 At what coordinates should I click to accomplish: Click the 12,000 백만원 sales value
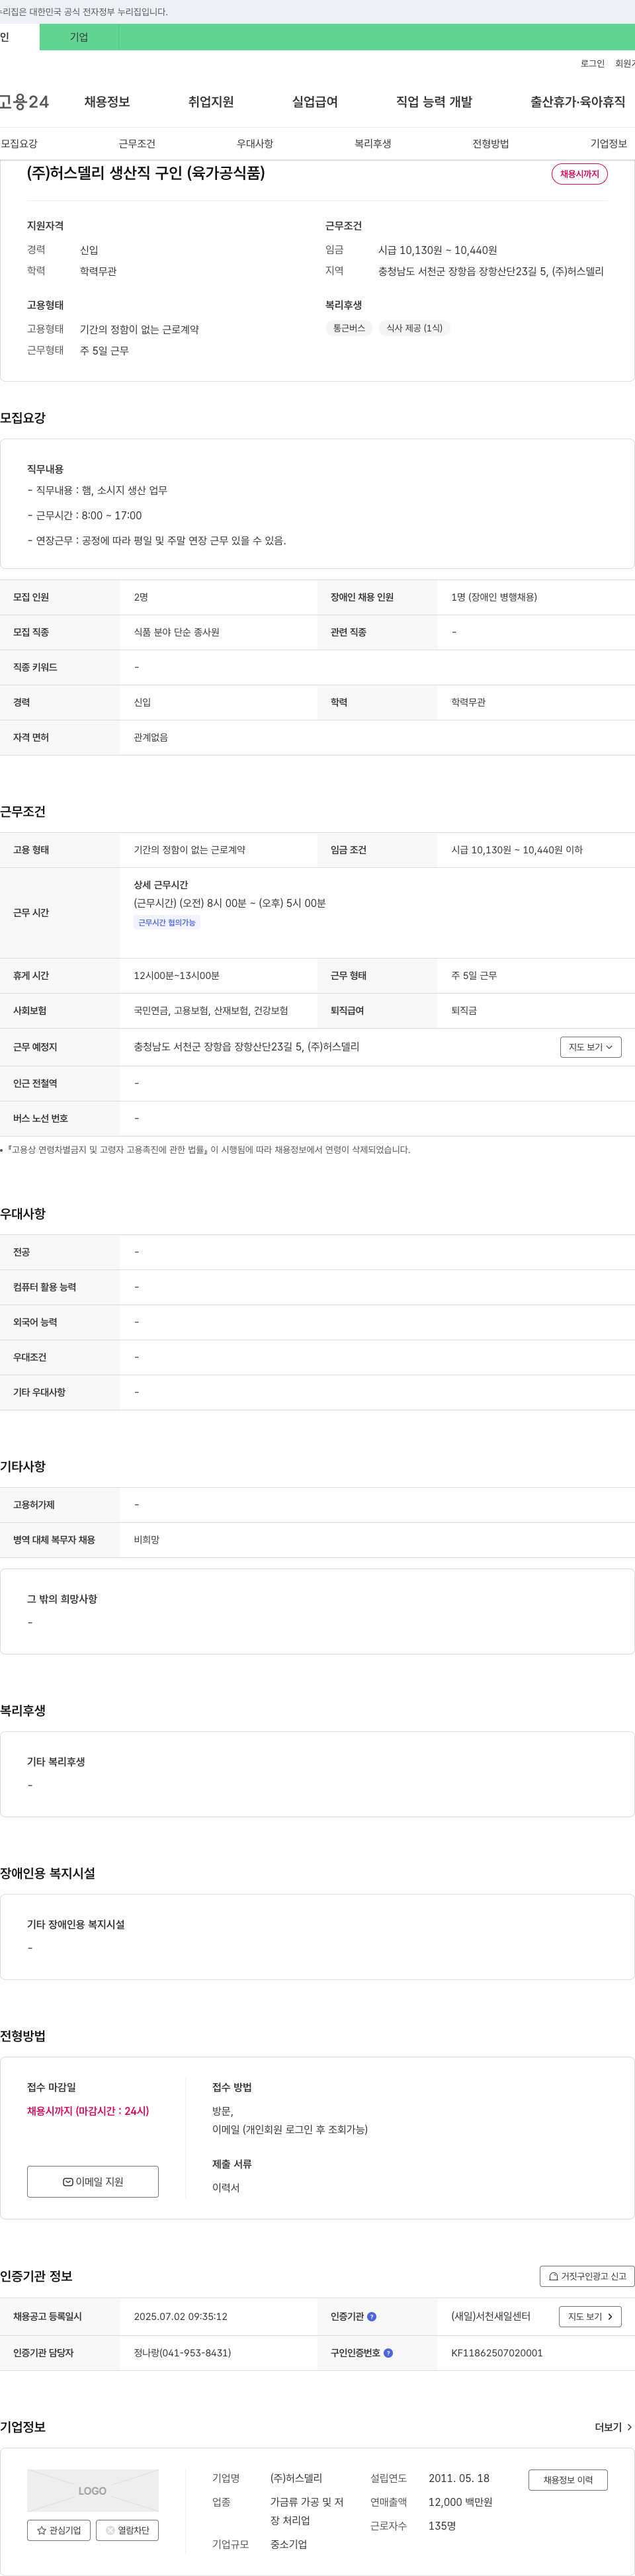(460, 2502)
